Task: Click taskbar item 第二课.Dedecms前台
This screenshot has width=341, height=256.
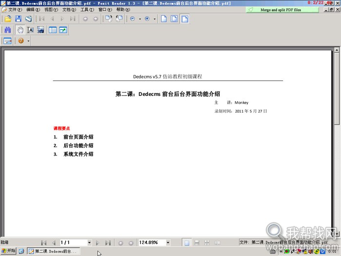Action: tap(53, 251)
